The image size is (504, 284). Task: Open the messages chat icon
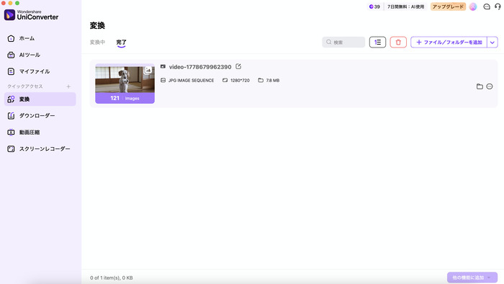pos(487,6)
